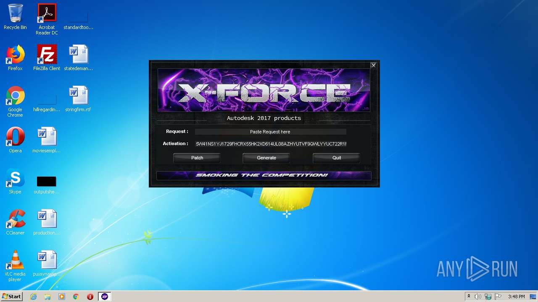Image resolution: width=538 pixels, height=302 pixels.
Task: Open VLC media player desktop shortcut
Action: pyautogui.click(x=15, y=266)
